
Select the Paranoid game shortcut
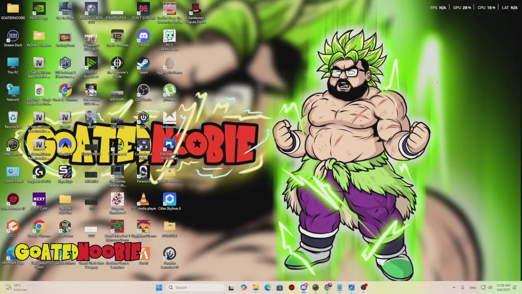144,175
